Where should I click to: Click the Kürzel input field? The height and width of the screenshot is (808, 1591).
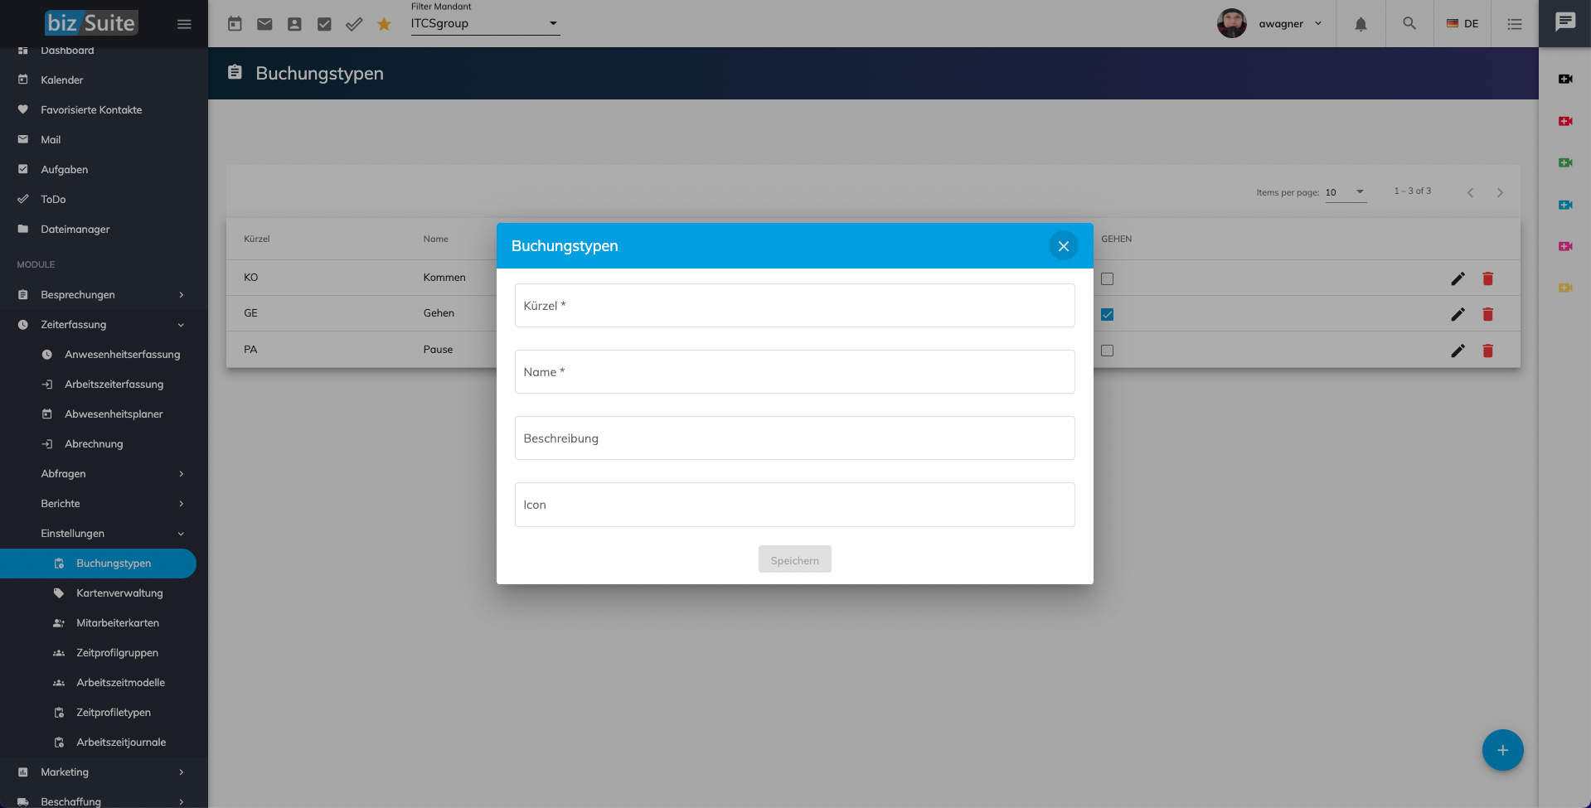tap(794, 306)
